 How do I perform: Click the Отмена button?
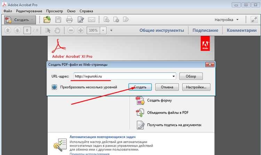click(x=167, y=87)
